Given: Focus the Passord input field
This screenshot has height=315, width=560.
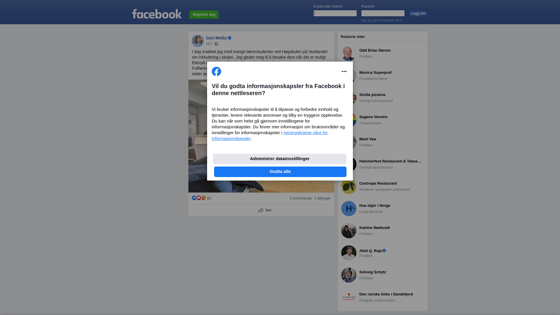Looking at the screenshot, I should pos(383,13).
